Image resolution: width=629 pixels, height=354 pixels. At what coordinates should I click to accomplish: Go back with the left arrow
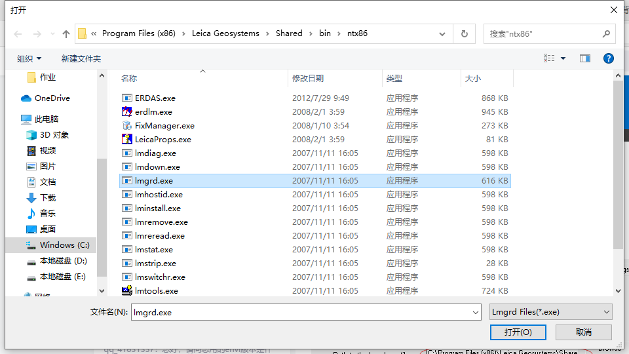(18, 34)
